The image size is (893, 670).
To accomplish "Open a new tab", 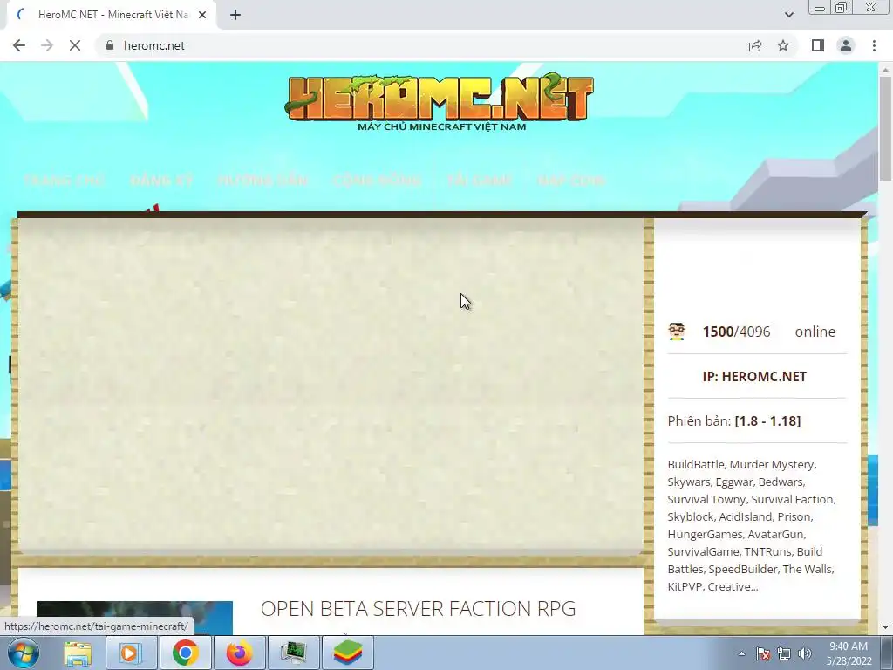I will tap(235, 15).
